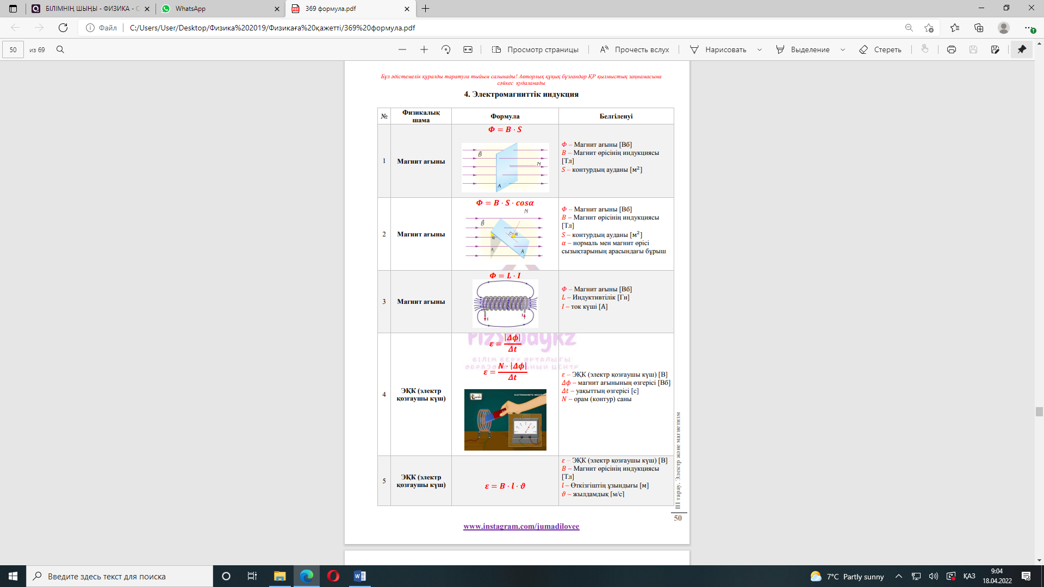The width and height of the screenshot is (1044, 587).
Task: Click the vertical scrollbar thumb
Action: coord(1039,411)
